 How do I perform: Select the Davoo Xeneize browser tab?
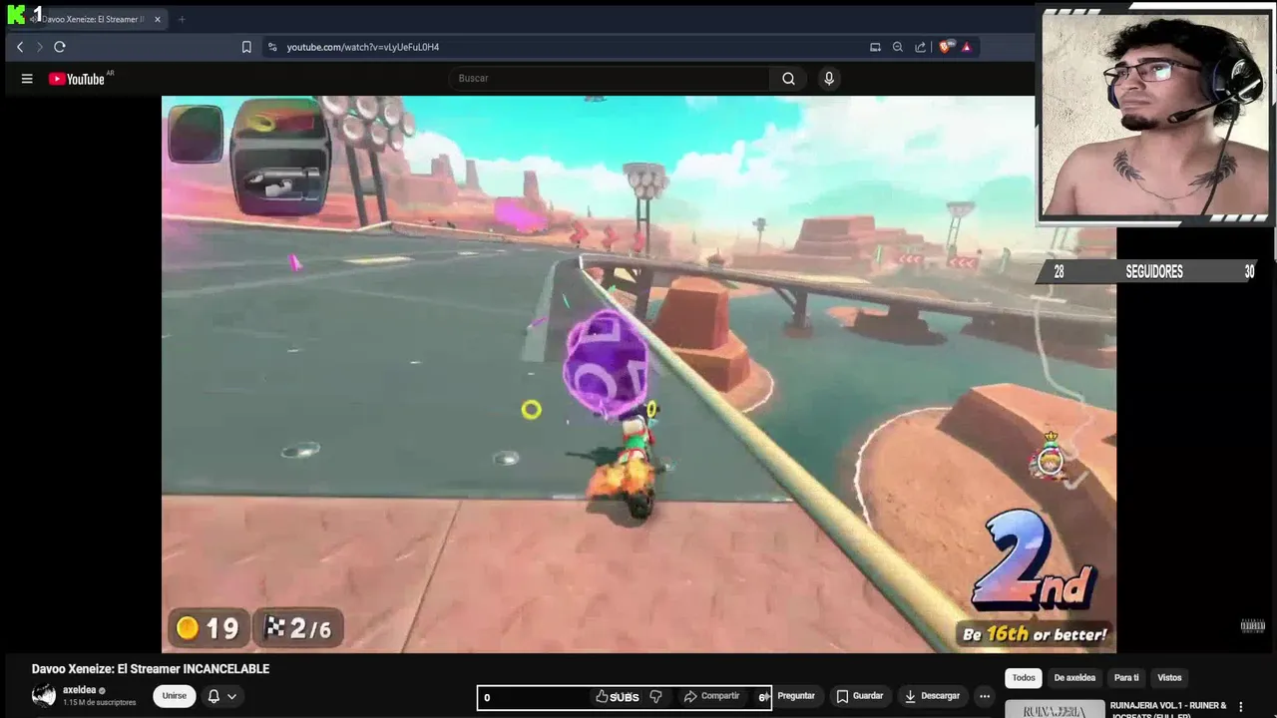92,19
